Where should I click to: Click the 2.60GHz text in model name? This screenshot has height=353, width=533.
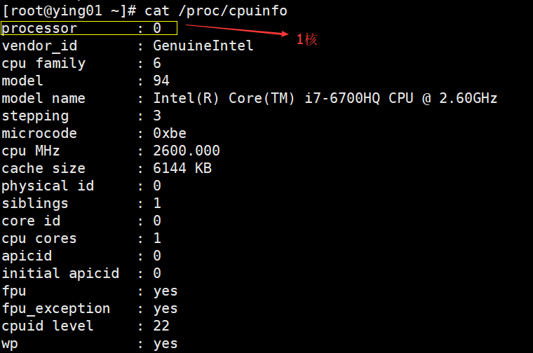[468, 99]
